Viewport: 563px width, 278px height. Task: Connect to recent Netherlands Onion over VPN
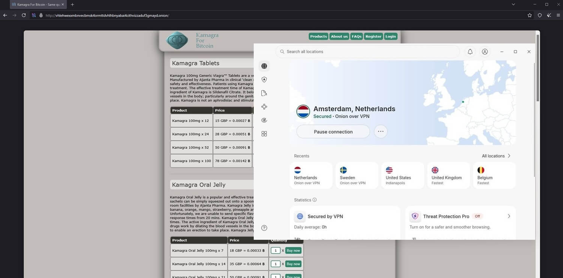click(x=311, y=175)
